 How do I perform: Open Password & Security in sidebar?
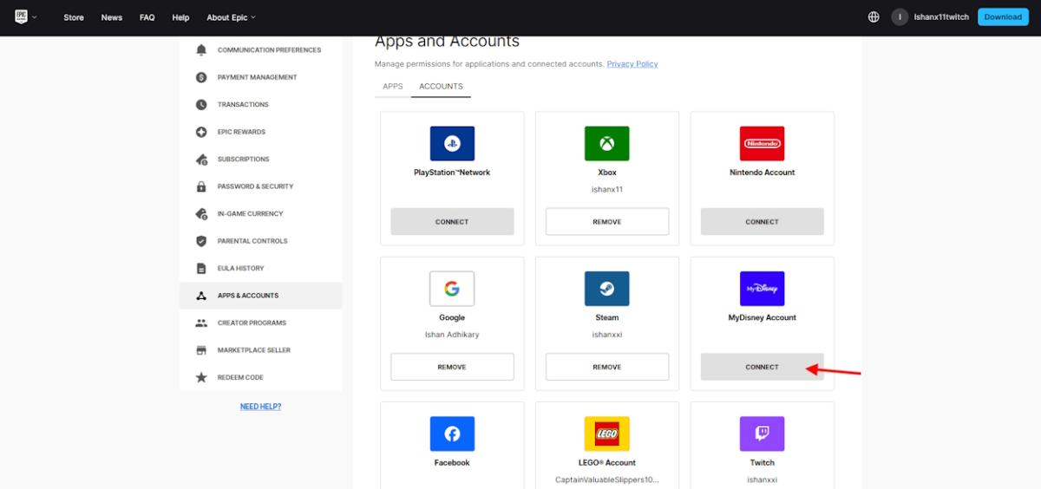255,186
